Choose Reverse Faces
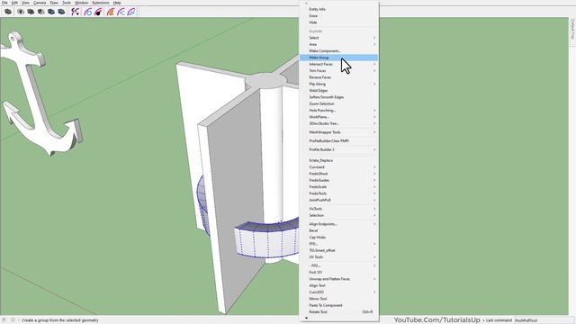Screen dimensions: 576x324 click(338, 77)
